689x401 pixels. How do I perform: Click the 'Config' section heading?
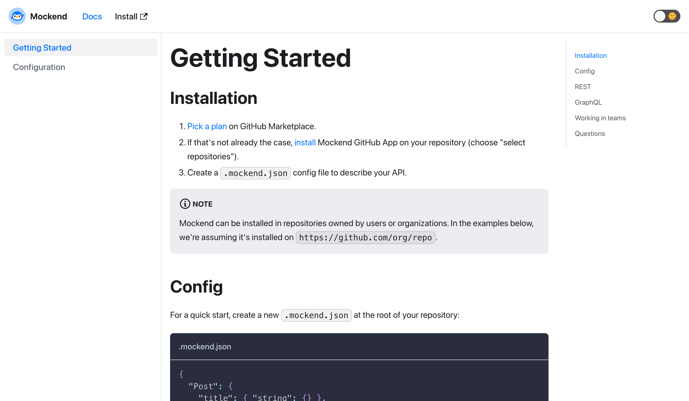coord(196,287)
